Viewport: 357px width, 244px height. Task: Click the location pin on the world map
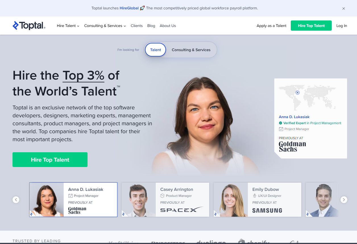click(297, 92)
